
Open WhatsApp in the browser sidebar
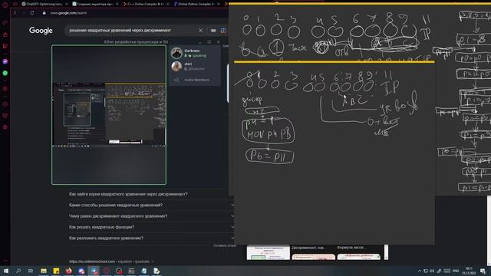pos(5,73)
